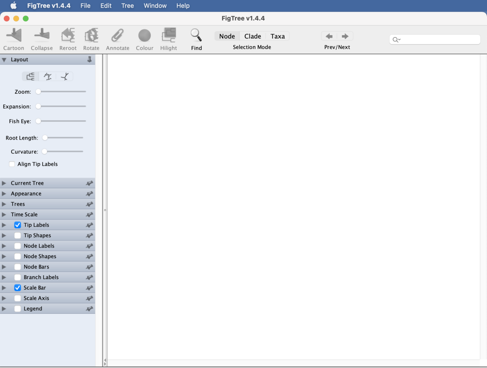Expand the Tip Labels section triangle

click(x=4, y=225)
